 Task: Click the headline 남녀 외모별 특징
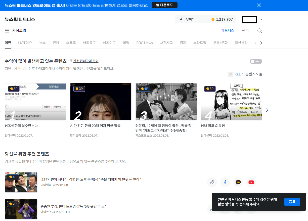pos(213,126)
